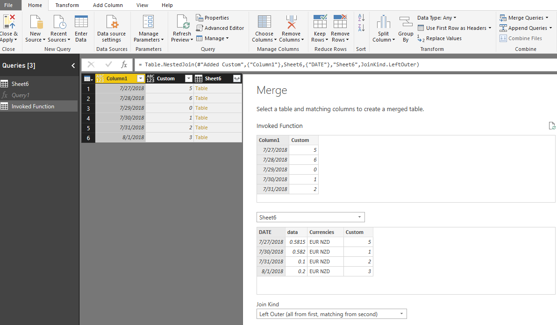Click Table link in row 1
Viewport: 557px width, 325px height.
pos(201,88)
